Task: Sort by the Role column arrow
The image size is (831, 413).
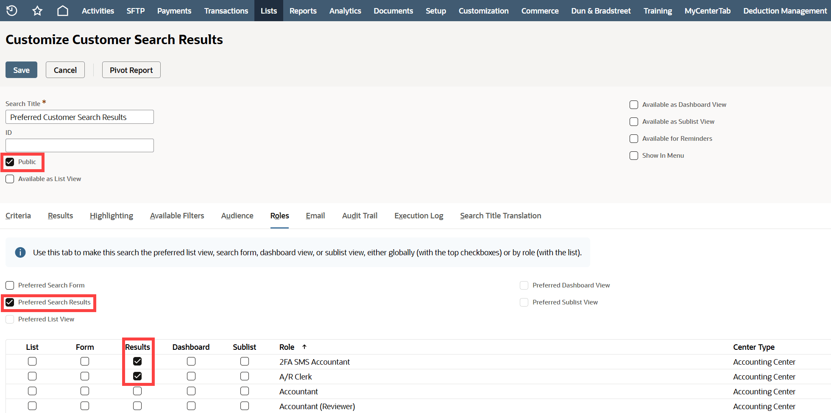Action: tap(304, 347)
